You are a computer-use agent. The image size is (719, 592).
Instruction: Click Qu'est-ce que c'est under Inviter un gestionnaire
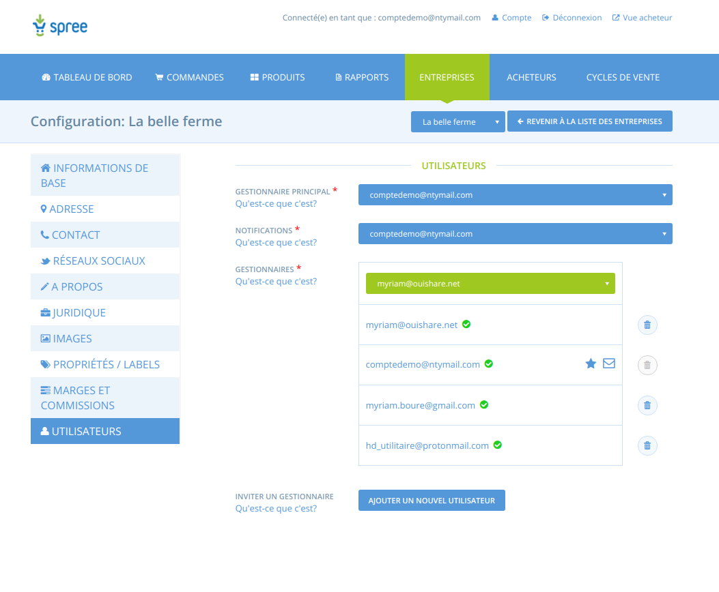(x=276, y=509)
